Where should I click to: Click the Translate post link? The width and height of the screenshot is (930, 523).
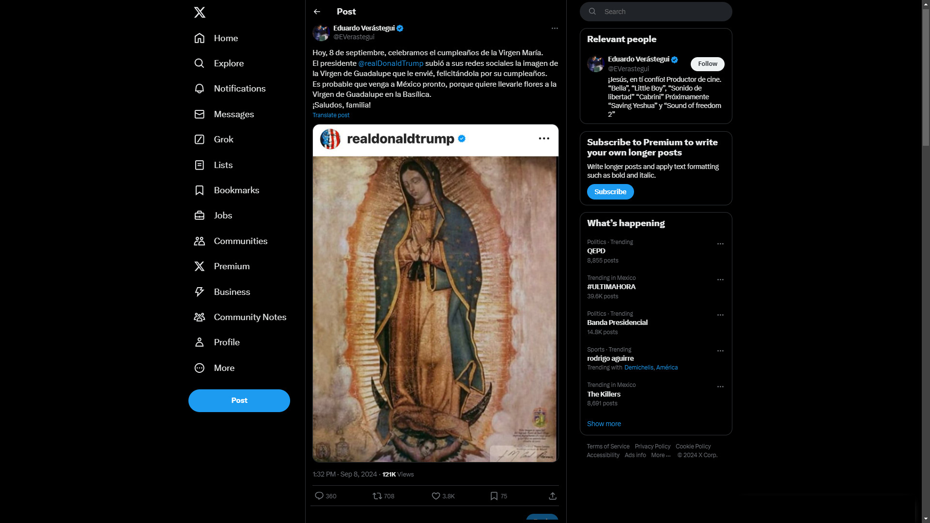pyautogui.click(x=331, y=115)
